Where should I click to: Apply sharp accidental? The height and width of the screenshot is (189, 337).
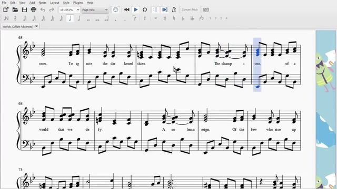(x=165, y=18)
